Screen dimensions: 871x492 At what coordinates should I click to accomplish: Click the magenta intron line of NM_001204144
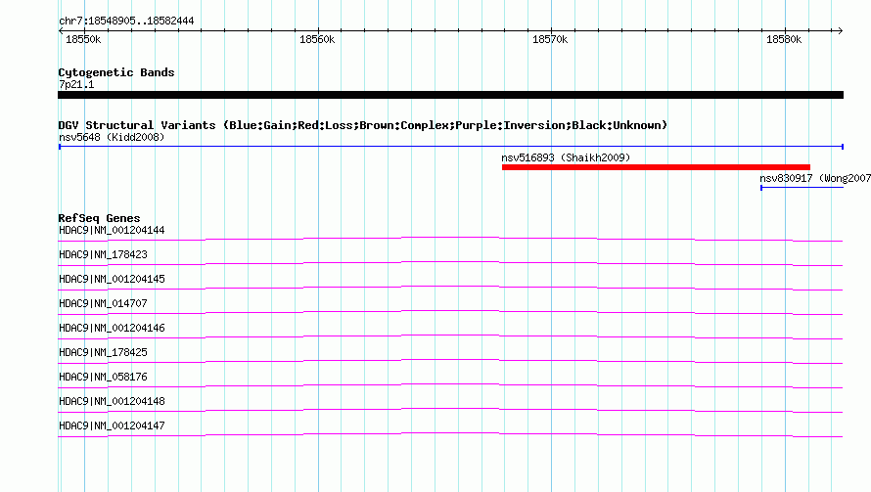(450, 238)
